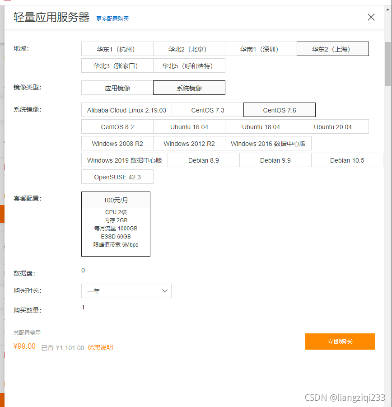
Task: Open the 购买时长 一年 dropdown
Action: 126,291
